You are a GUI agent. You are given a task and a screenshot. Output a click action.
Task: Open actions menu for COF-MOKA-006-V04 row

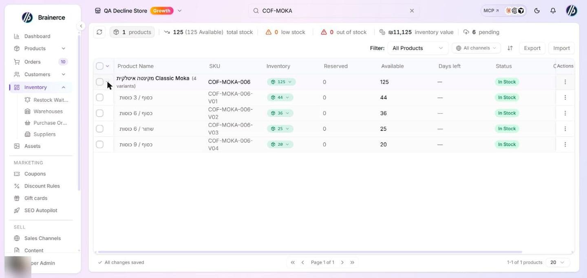point(565,144)
